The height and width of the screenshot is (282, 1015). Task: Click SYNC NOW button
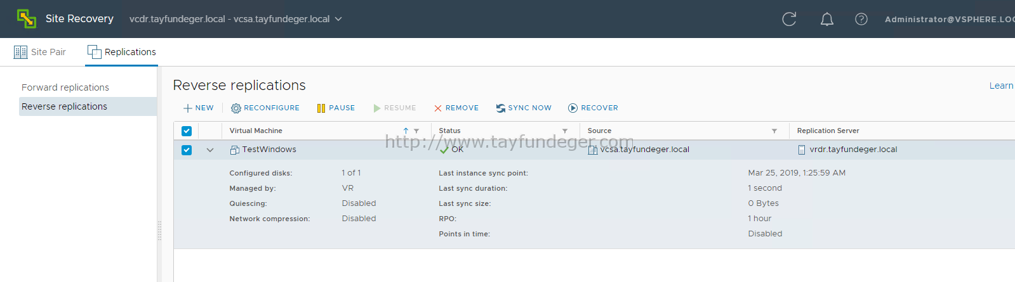524,108
